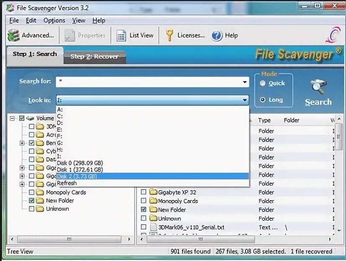Open the Search for dropdown arrow

(x=245, y=82)
